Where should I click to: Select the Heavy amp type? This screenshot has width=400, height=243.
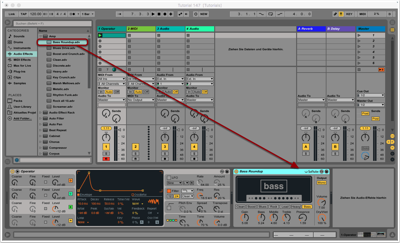pyautogui.click(x=296, y=207)
